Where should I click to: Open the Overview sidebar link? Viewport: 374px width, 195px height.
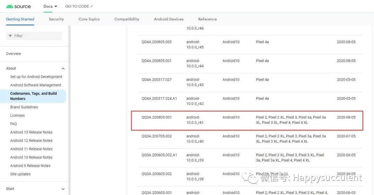click(x=14, y=54)
